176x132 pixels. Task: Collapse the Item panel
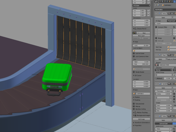click(133, 90)
